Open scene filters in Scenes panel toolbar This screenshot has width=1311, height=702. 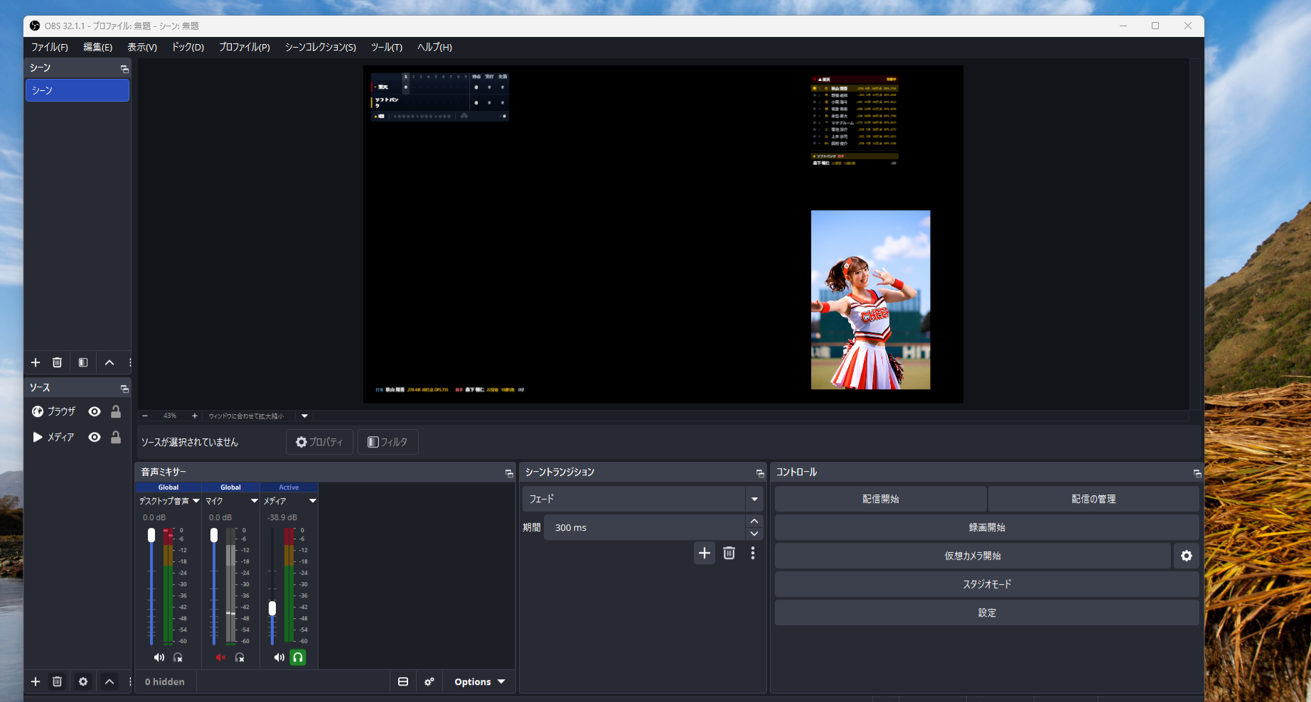(83, 362)
